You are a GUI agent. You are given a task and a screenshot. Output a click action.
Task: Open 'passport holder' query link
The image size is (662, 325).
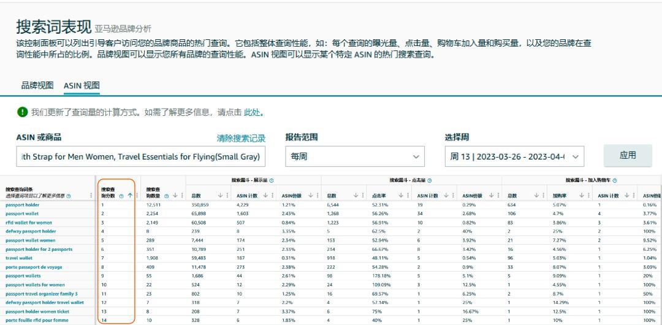[23, 205]
